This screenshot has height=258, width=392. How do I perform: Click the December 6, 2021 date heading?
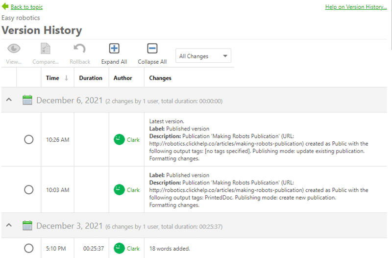(x=70, y=101)
